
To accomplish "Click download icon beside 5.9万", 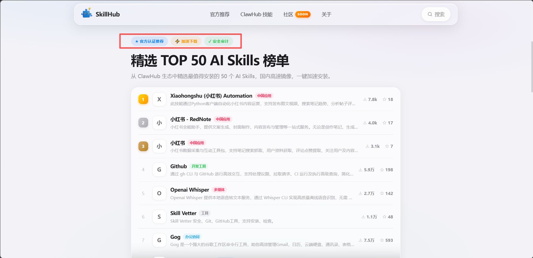I will coord(361,170).
